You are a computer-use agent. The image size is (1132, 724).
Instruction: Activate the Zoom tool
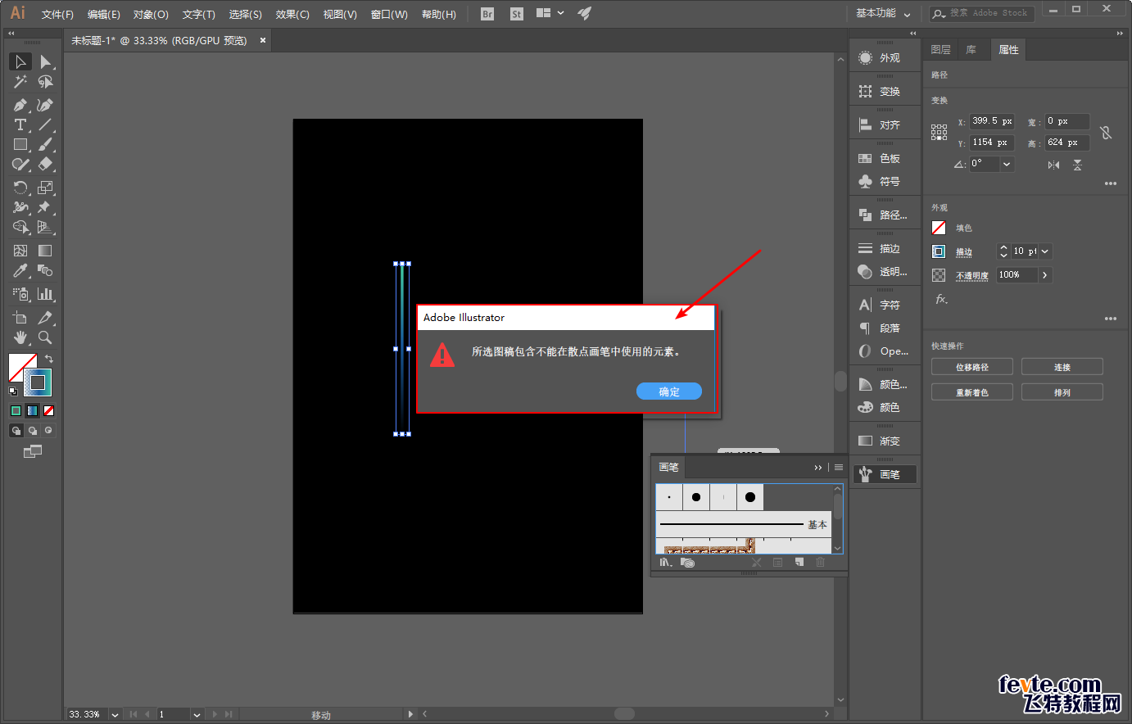pyautogui.click(x=46, y=337)
